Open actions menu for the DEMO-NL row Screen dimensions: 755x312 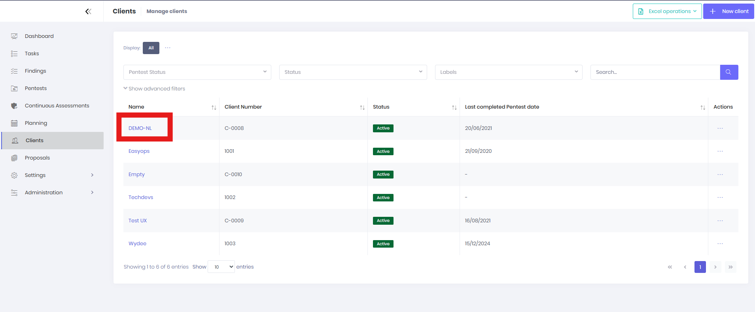720,128
